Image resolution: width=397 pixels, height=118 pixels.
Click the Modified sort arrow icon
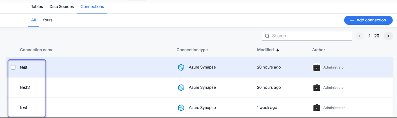coord(278,50)
